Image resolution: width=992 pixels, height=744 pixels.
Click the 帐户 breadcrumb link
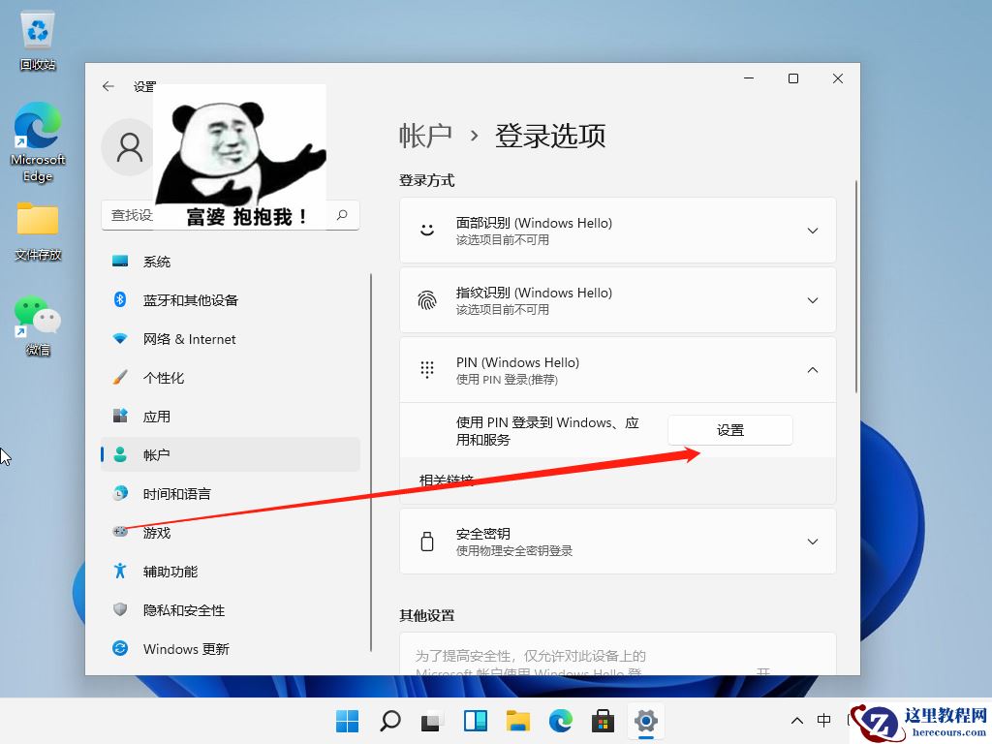pyautogui.click(x=425, y=136)
